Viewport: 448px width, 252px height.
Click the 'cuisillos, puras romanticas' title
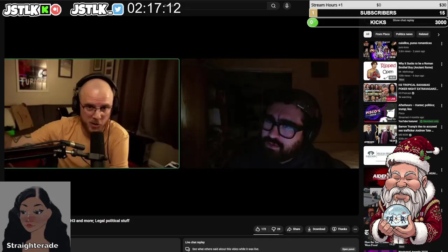415,43
